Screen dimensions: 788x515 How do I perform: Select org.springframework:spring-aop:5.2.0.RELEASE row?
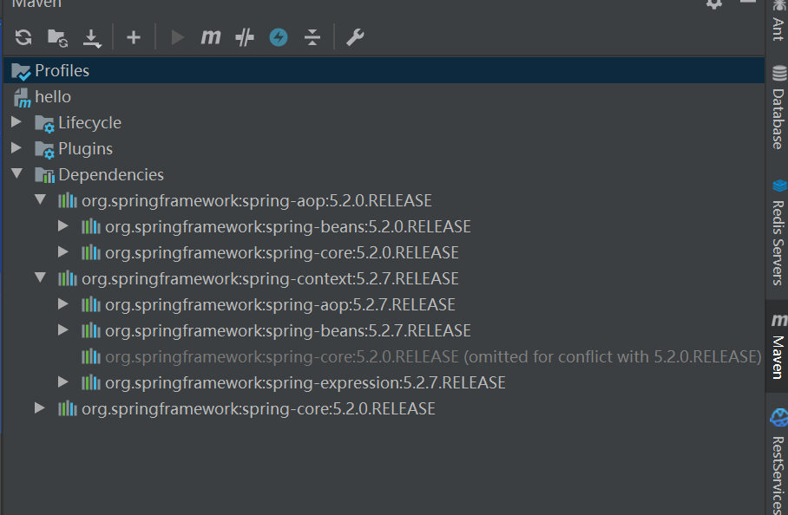pos(384,201)
